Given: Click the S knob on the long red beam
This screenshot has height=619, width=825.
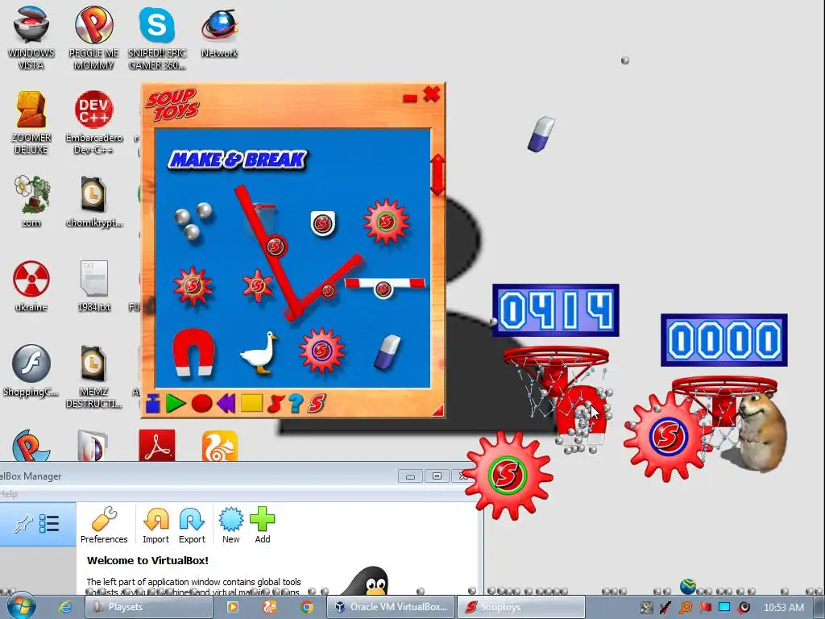Looking at the screenshot, I should point(276,247).
